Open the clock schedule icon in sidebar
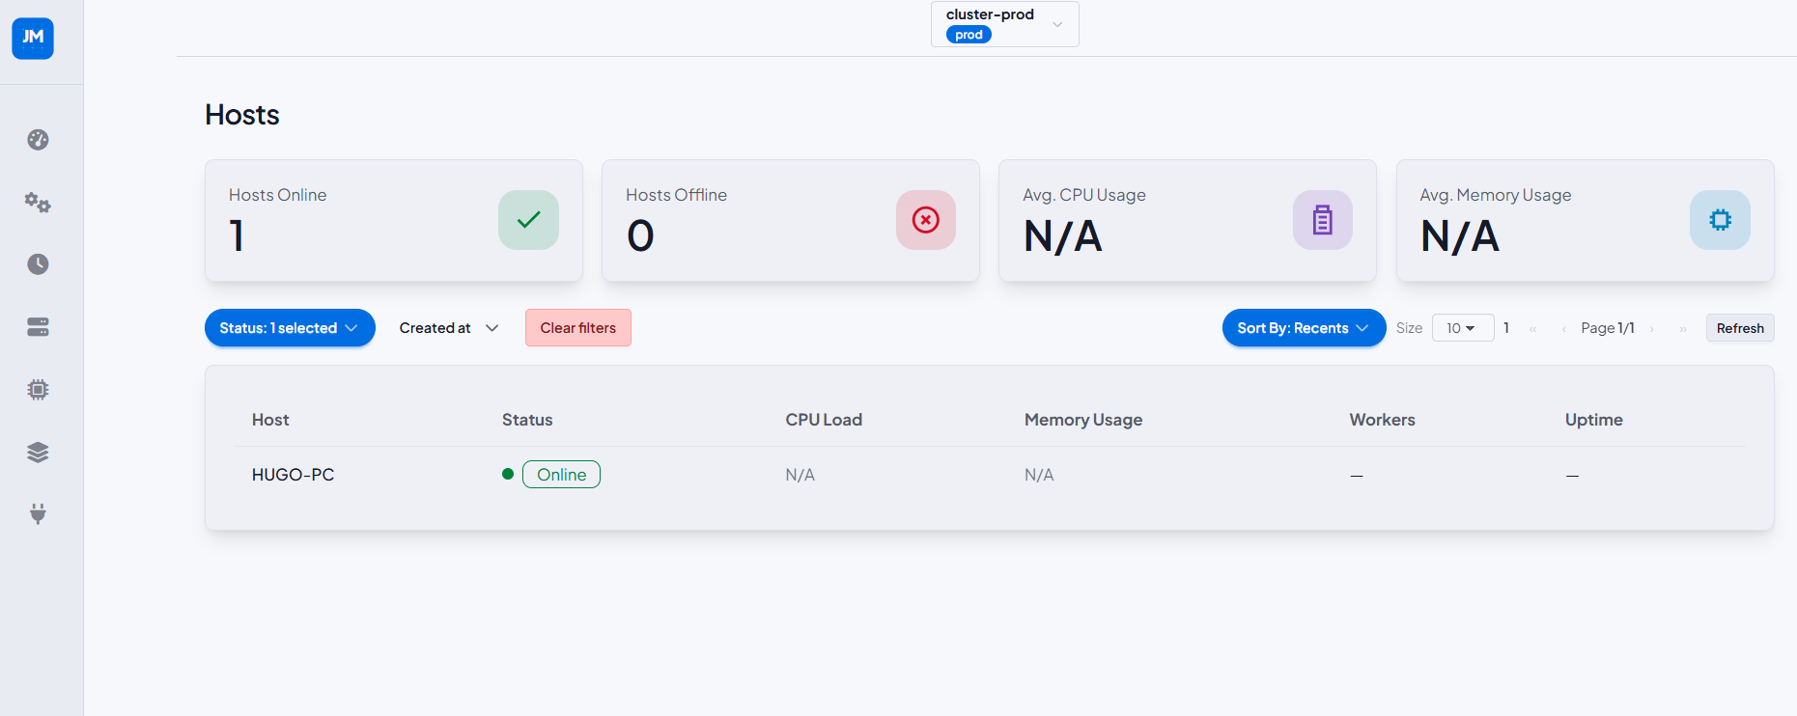The image size is (1797, 716). (x=38, y=264)
